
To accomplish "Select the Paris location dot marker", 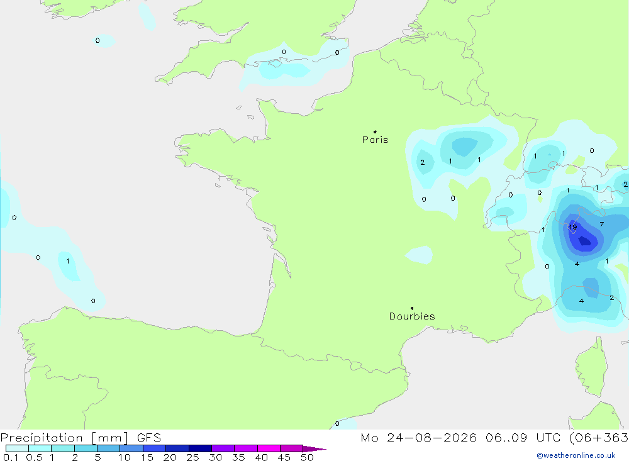I will pos(375,131).
